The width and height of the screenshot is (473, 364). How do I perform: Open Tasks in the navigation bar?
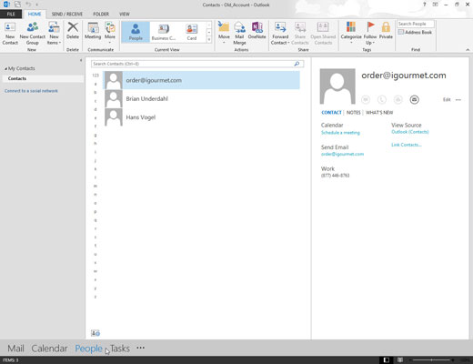(120, 349)
